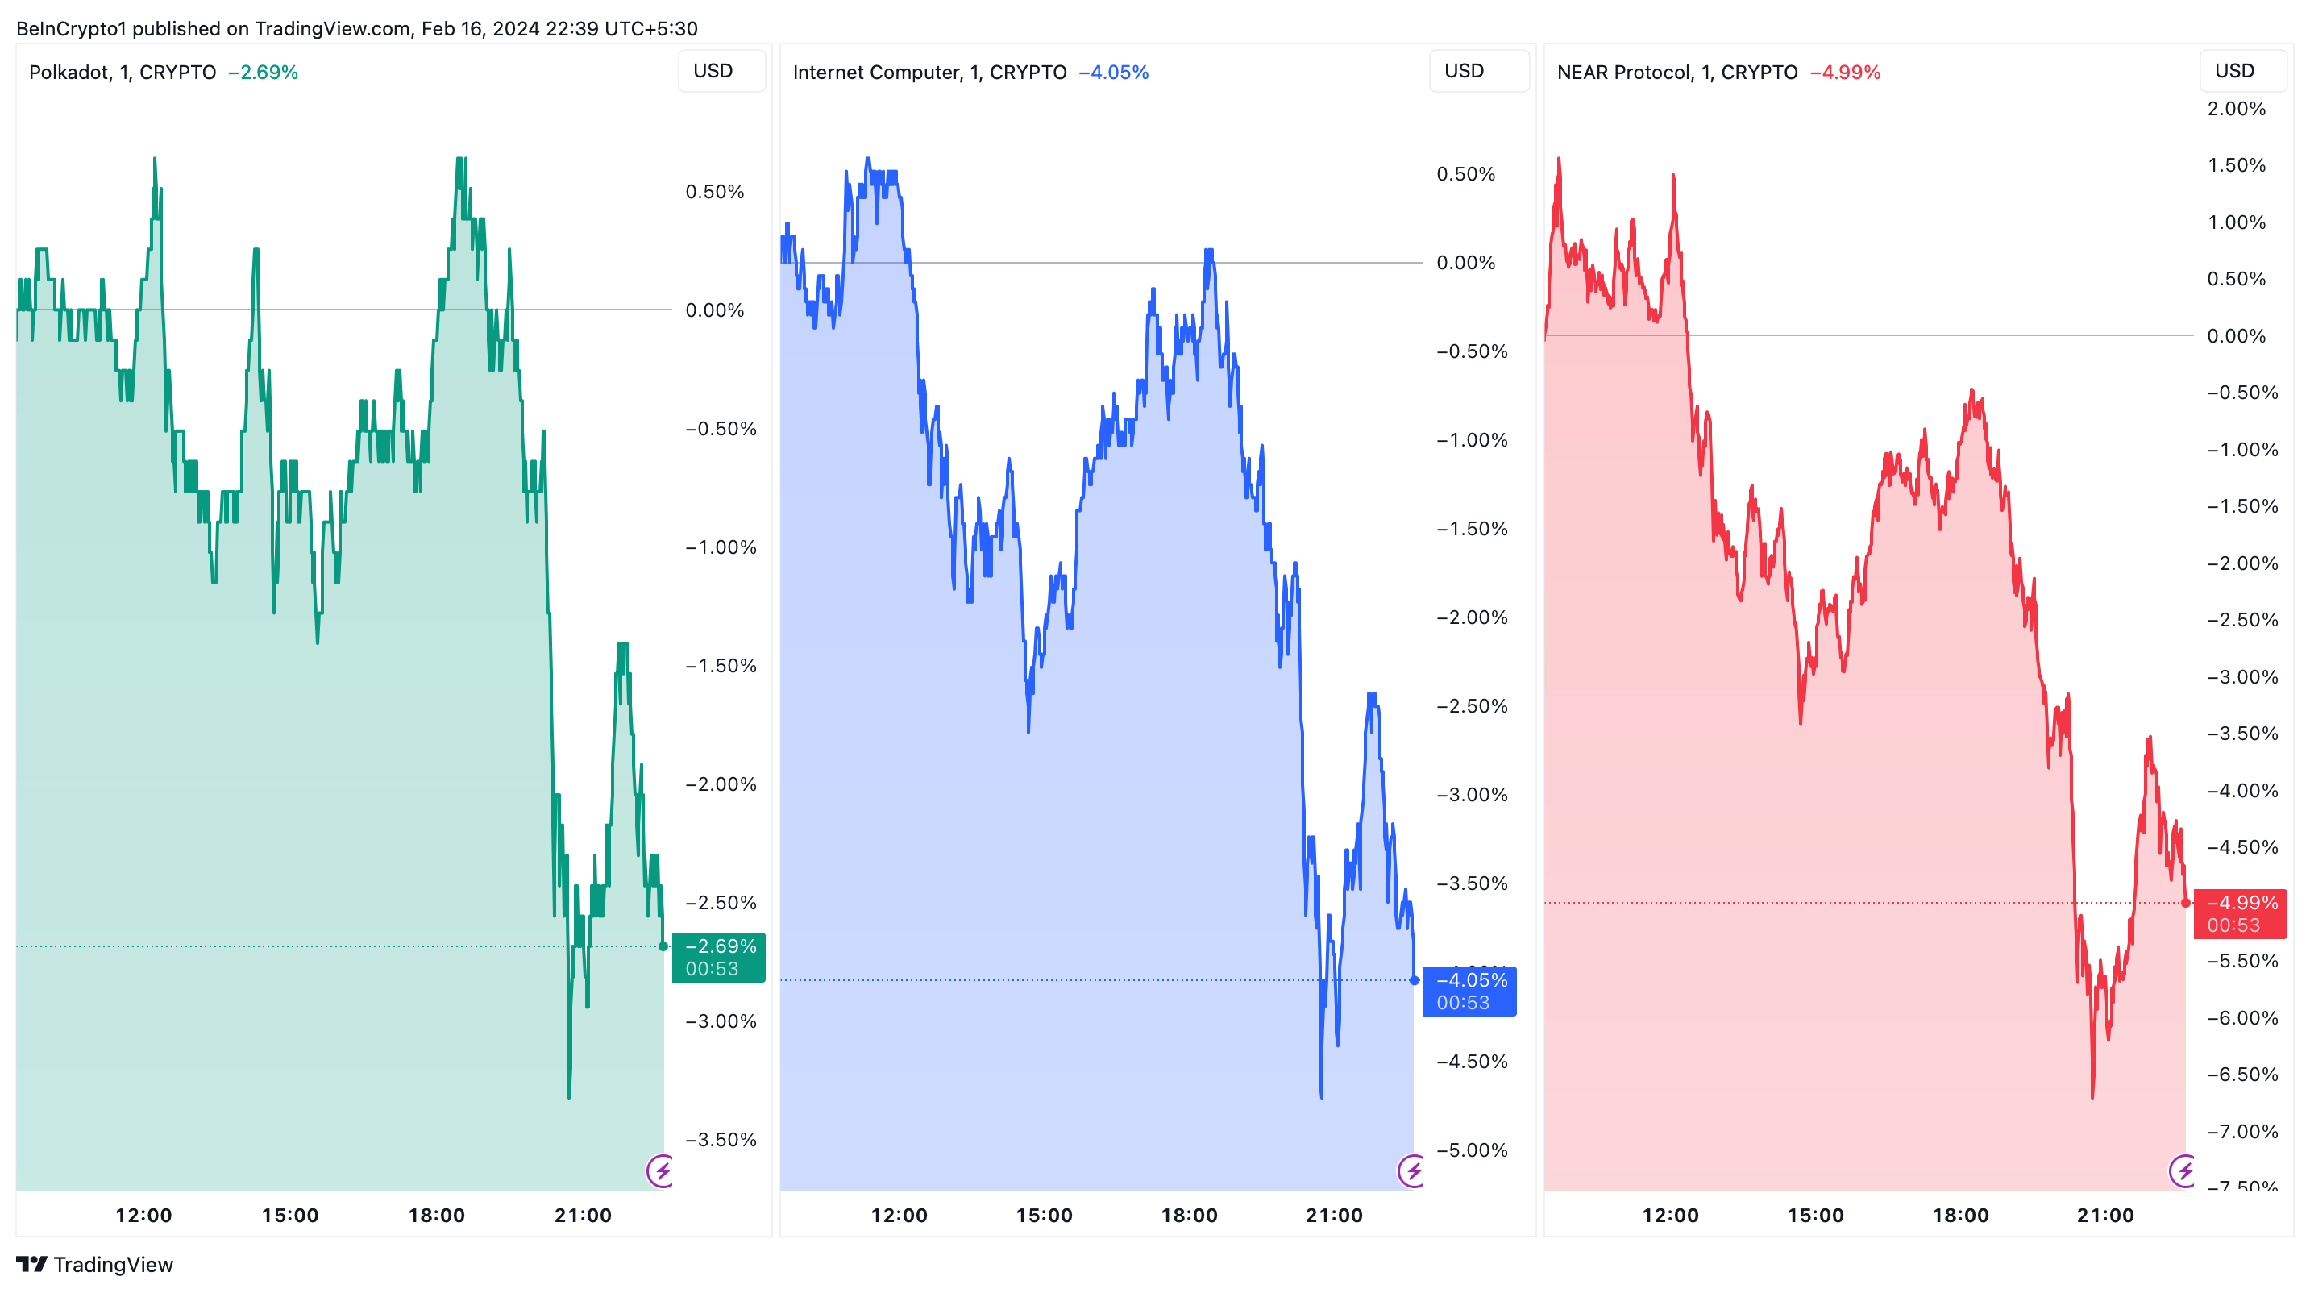Click the NEAR Protocol chart title legend
The image size is (2310, 1293).
pyautogui.click(x=1676, y=72)
